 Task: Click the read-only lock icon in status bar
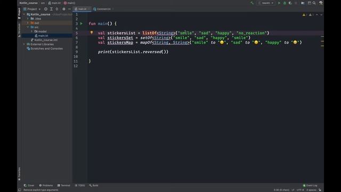[320, 190]
